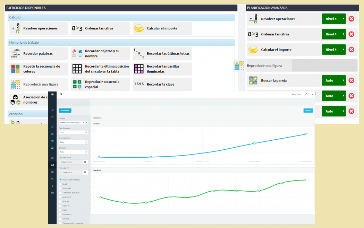The width and height of the screenshot is (364, 228).
Task: Delete Ordenar las cifras from planning list
Action: point(351,34)
